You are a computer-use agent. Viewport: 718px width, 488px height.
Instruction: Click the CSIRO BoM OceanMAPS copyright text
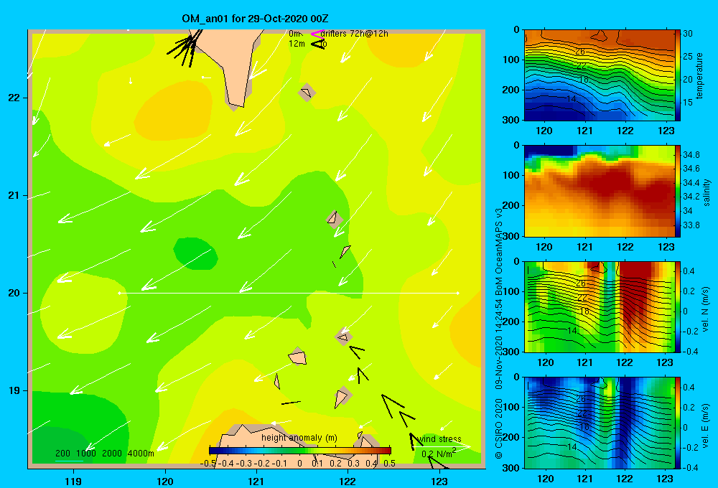coord(499,333)
